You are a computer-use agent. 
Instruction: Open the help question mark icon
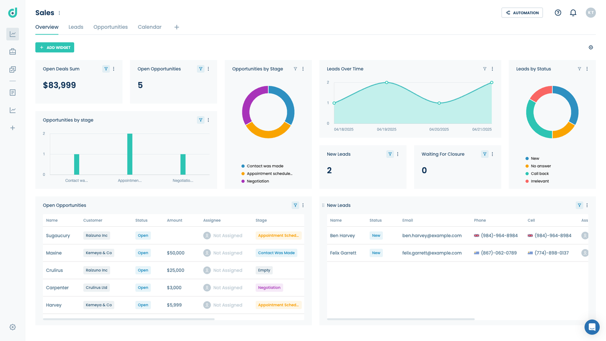point(558,13)
